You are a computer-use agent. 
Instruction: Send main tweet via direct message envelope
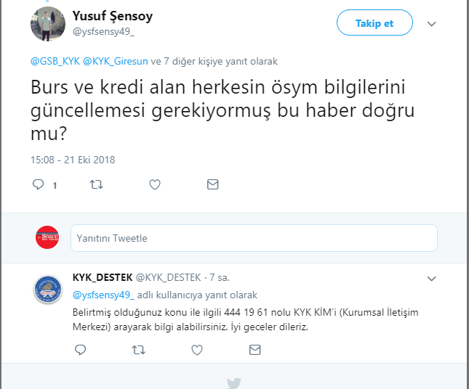pyautogui.click(x=212, y=185)
